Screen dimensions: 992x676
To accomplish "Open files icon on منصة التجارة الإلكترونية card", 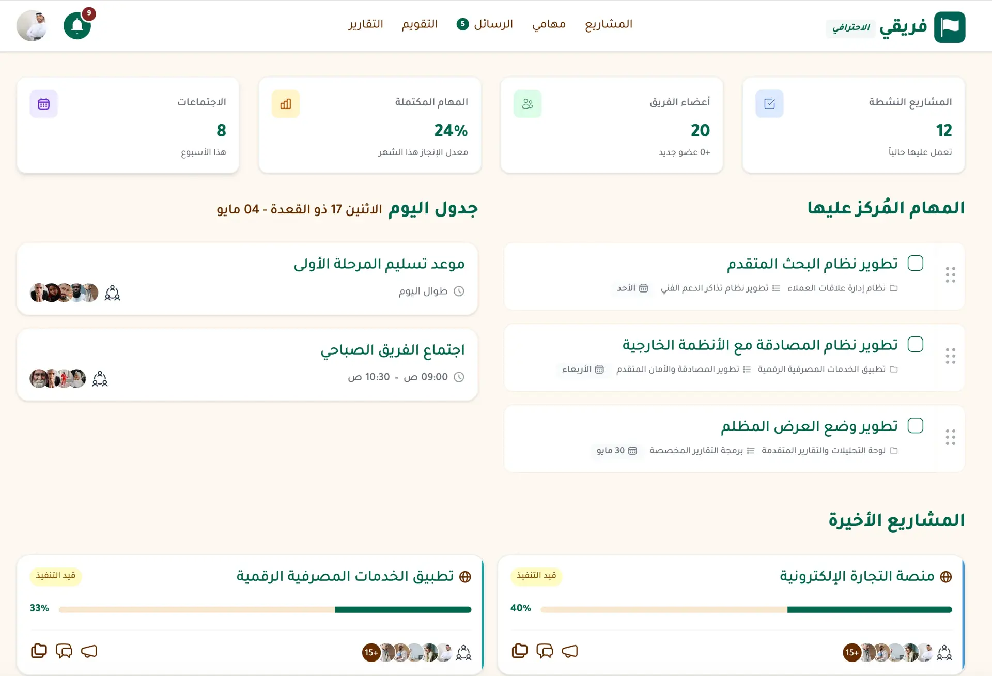I will (x=520, y=651).
